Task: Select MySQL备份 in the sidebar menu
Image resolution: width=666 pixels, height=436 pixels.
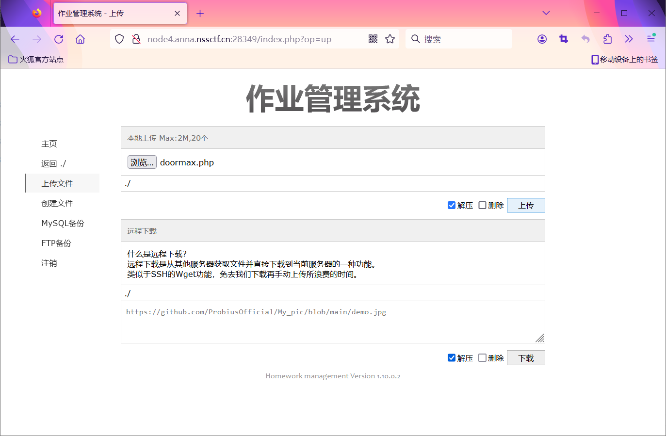Action: [63, 223]
